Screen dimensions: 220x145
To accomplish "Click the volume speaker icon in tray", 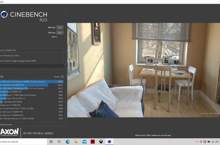I will coord(217,142).
